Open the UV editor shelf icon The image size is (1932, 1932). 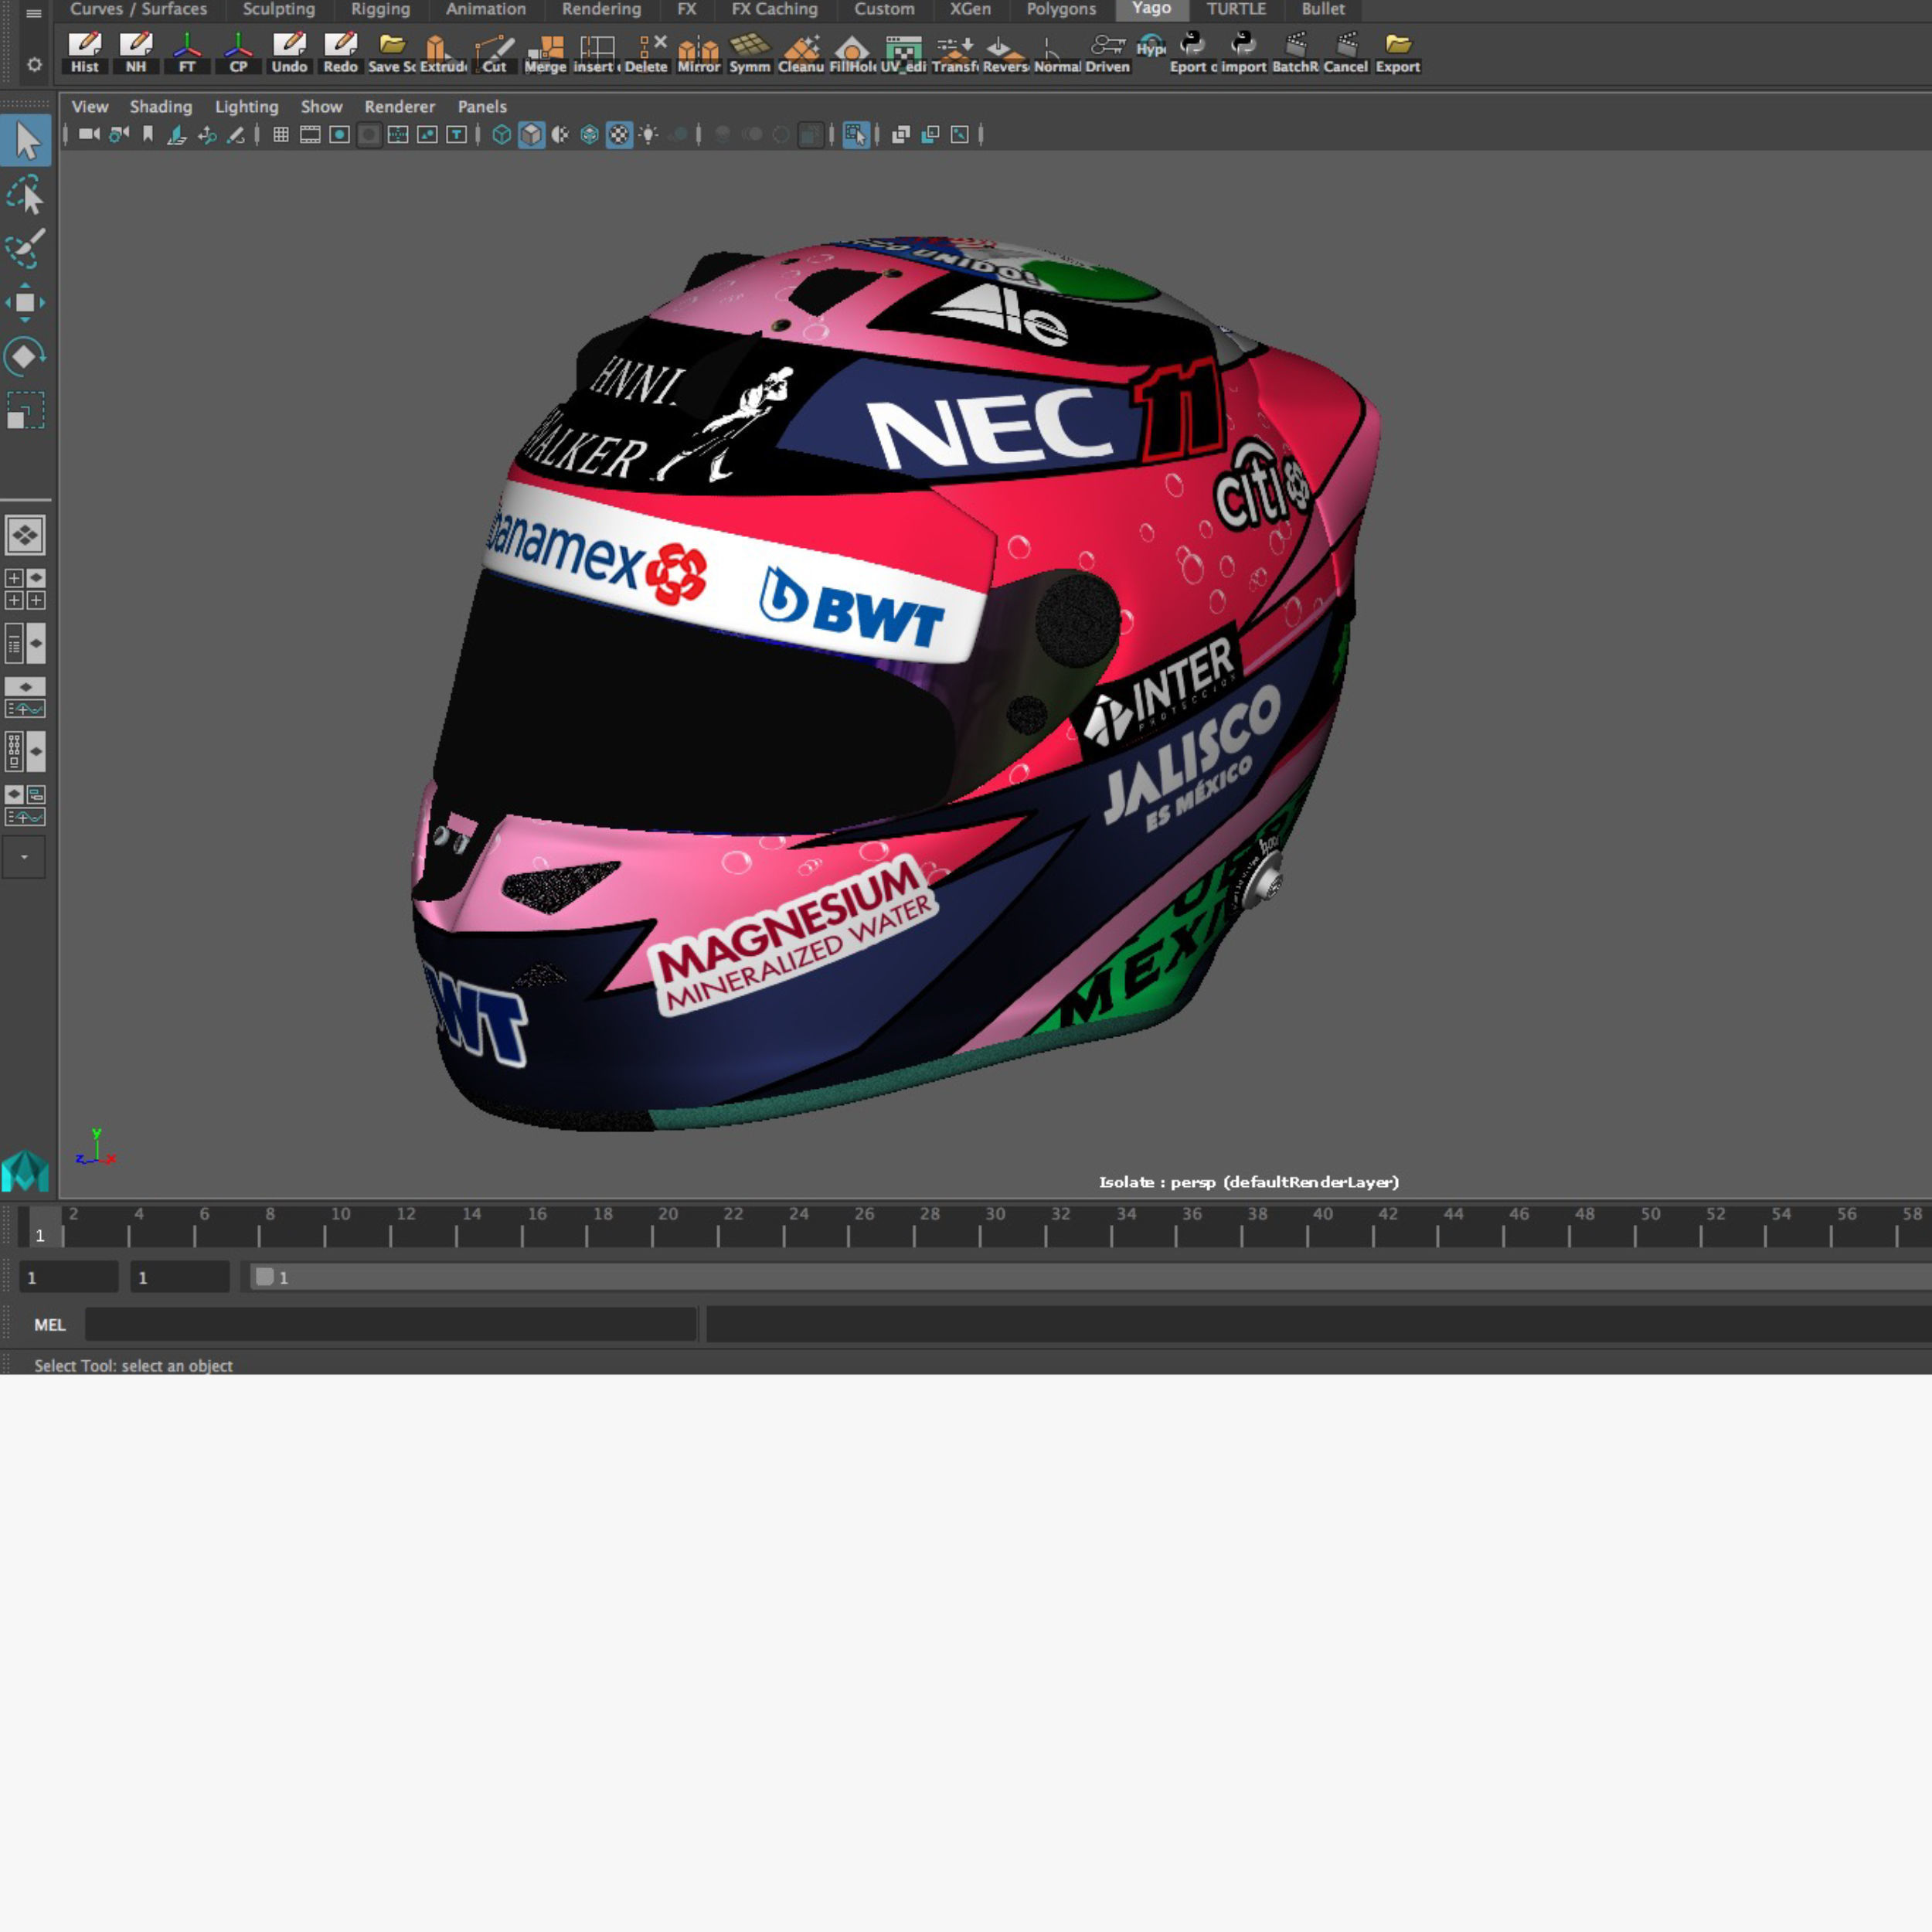pyautogui.click(x=903, y=53)
